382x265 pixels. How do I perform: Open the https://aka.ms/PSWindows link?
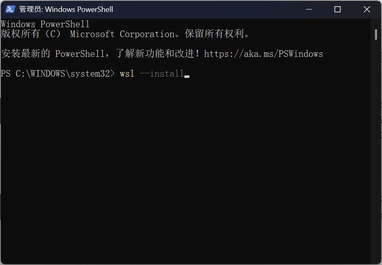tap(263, 54)
